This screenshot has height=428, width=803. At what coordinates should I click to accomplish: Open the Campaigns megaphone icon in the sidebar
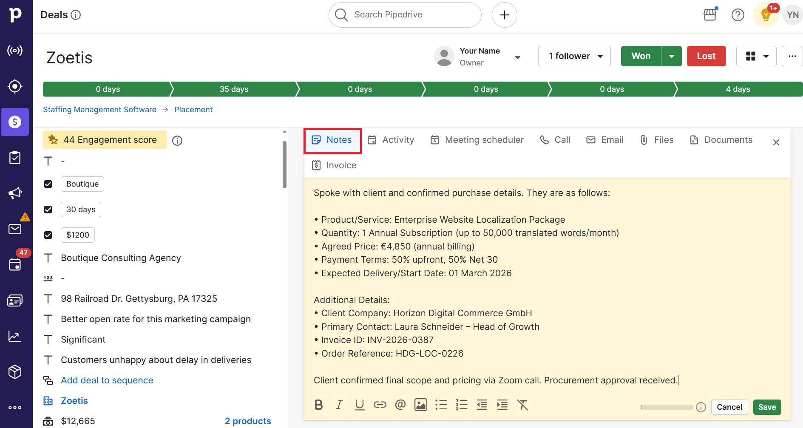pos(15,193)
